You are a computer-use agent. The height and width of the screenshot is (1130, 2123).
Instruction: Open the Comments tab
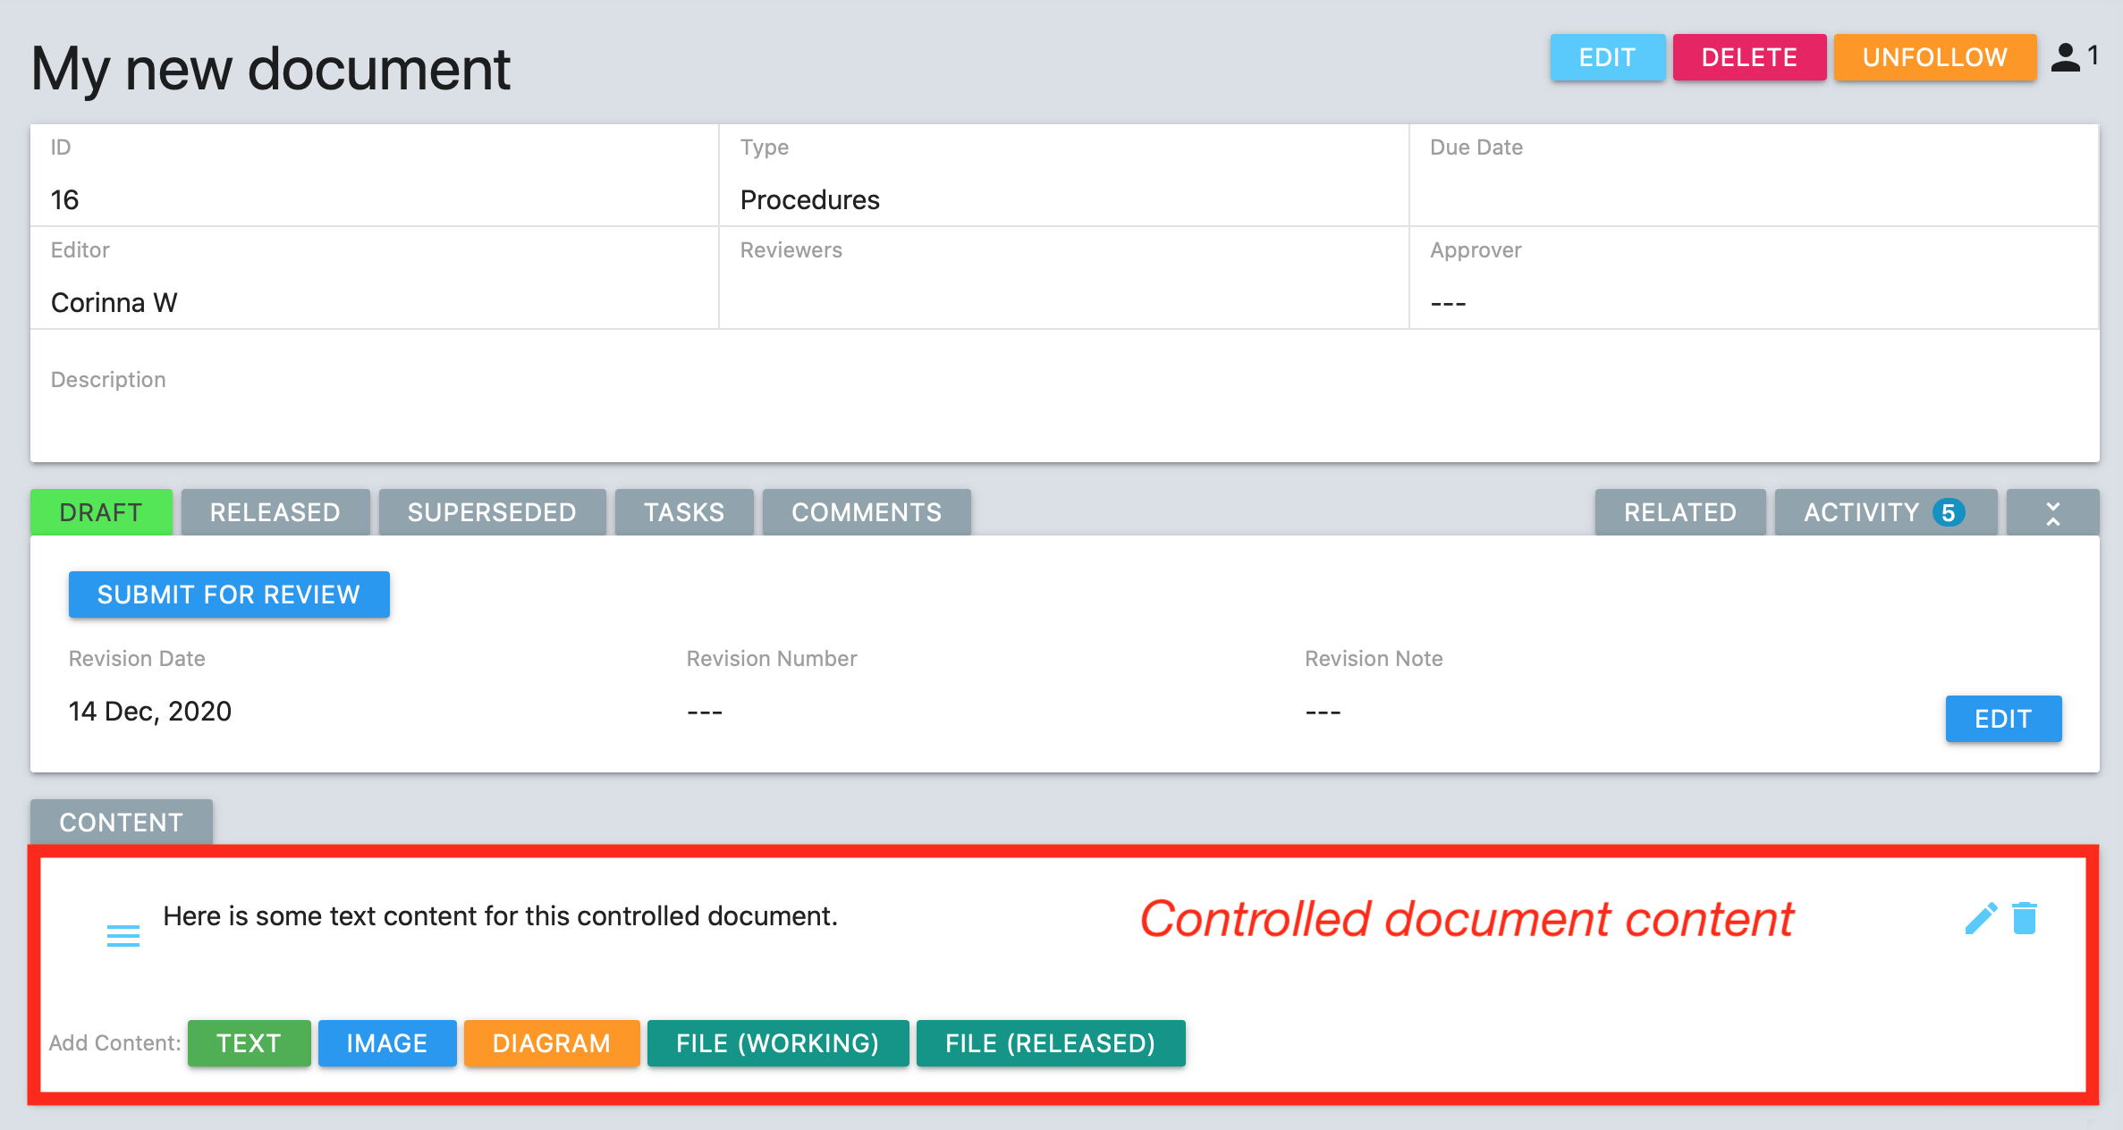click(x=867, y=512)
